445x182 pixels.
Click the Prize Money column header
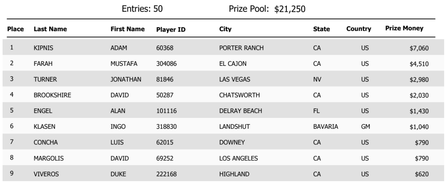click(x=404, y=29)
